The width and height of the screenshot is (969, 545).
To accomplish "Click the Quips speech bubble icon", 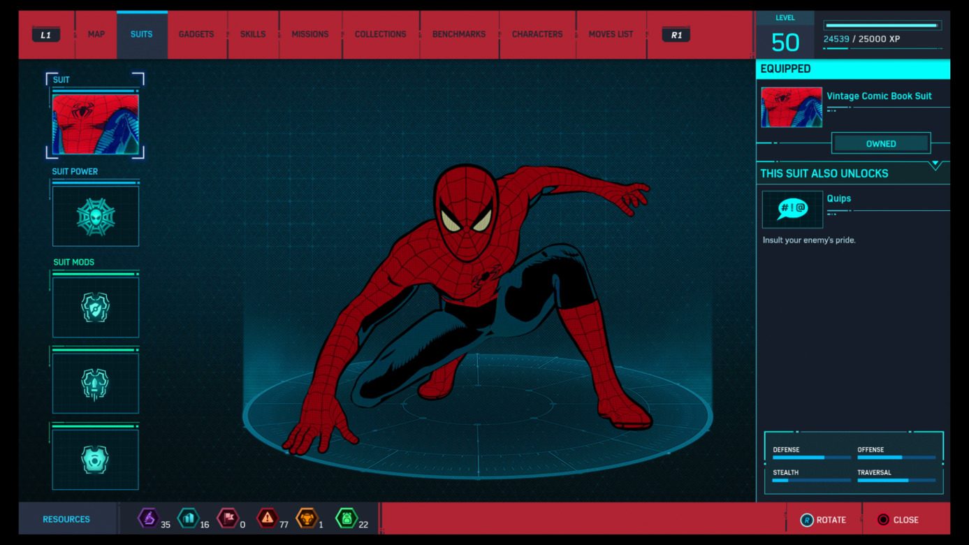I will [792, 209].
